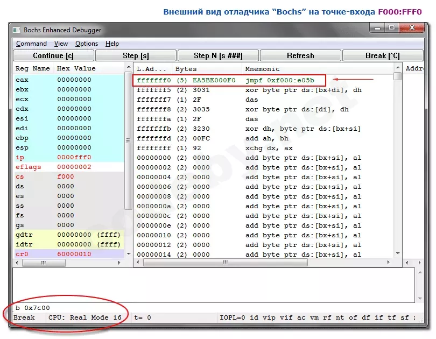Minimize the Bochs debugger window
The image size is (436, 339).
(x=377, y=28)
